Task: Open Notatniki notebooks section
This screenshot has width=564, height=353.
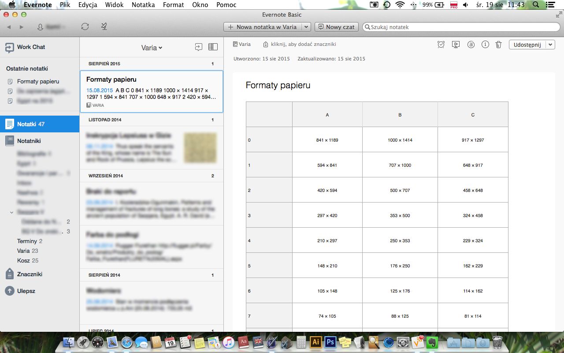Action: pos(29,141)
